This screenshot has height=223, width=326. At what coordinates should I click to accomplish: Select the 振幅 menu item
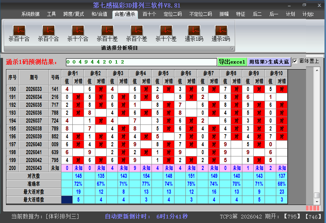(x=224, y=14)
